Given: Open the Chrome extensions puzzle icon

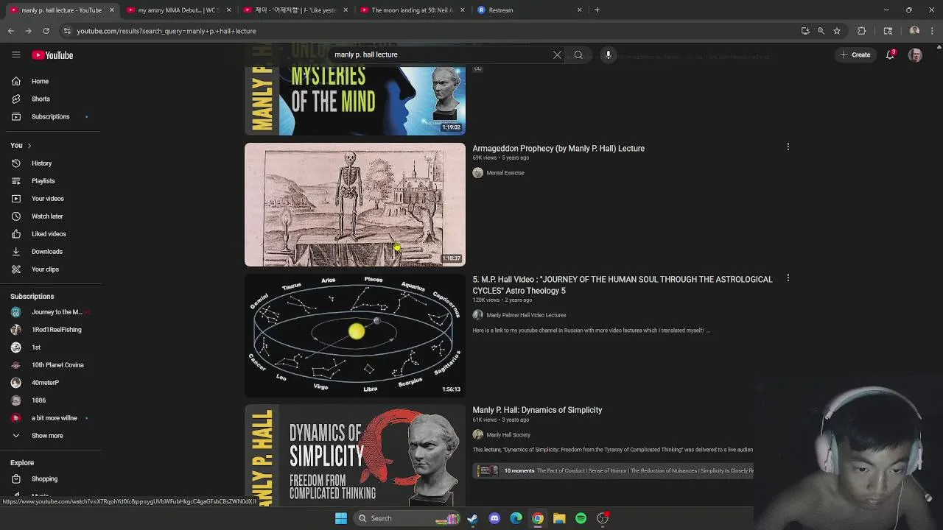Looking at the screenshot, I should pos(861,31).
